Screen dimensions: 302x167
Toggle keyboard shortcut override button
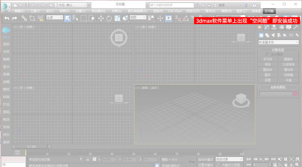(x=168, y=18)
